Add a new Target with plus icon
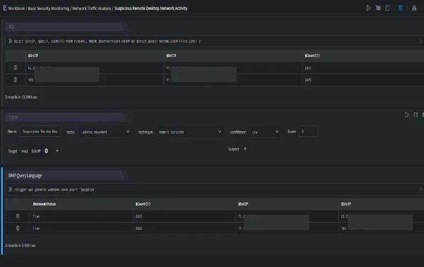 pos(57,151)
